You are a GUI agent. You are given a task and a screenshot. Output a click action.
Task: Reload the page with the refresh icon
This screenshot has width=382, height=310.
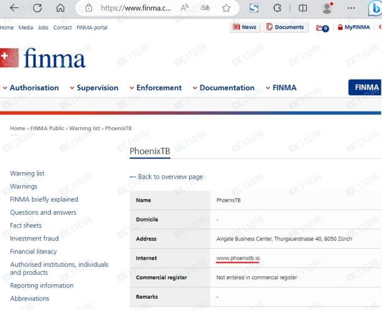37,9
